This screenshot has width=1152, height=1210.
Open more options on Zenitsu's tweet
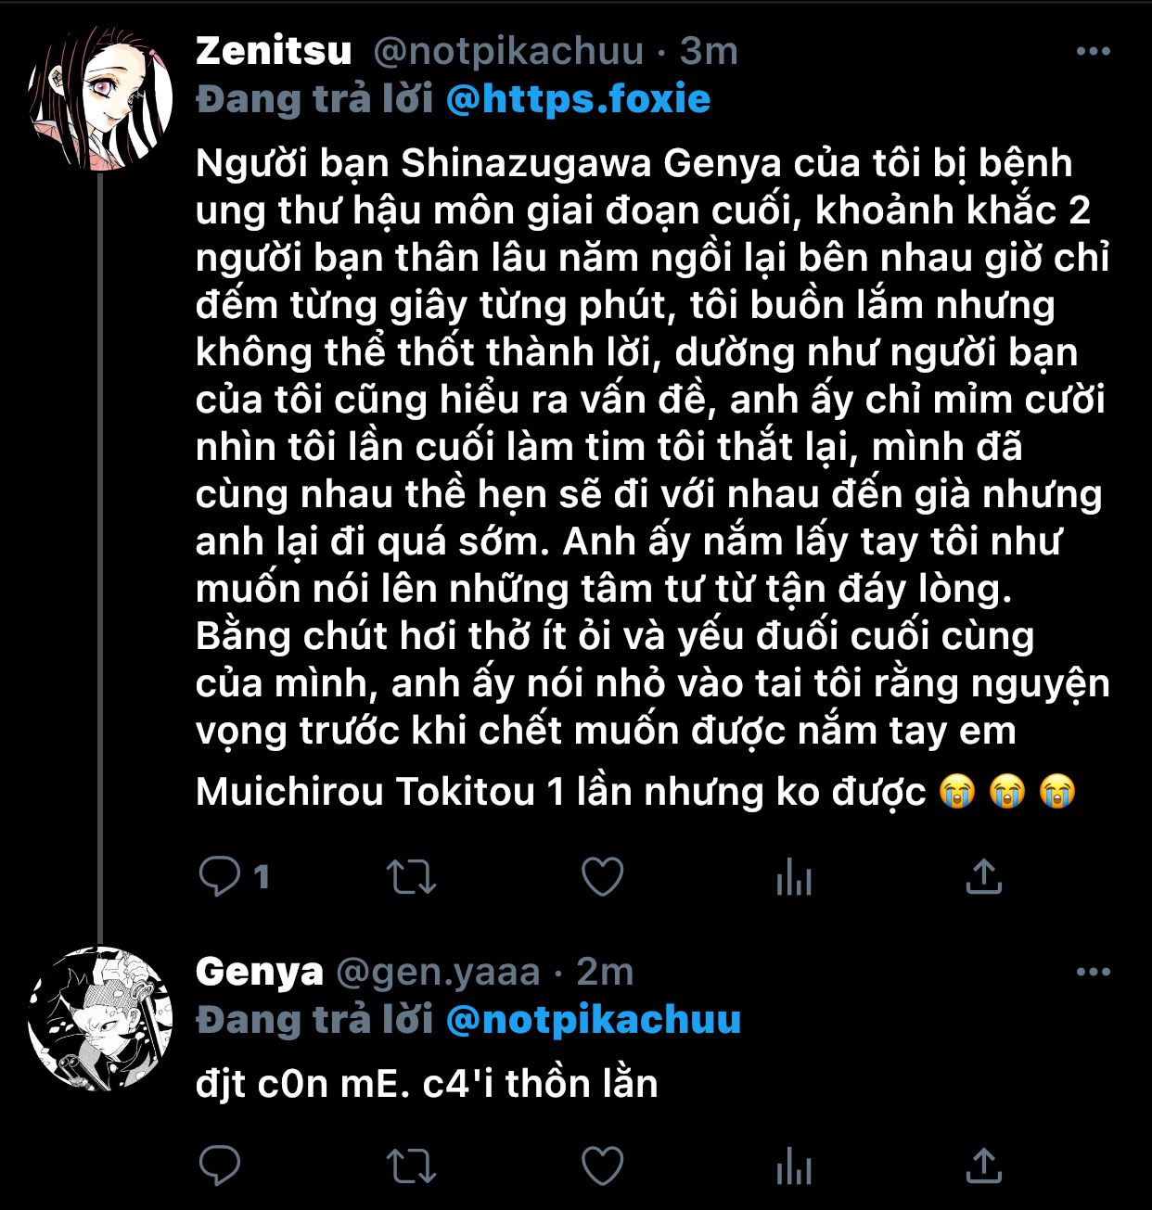point(1093,52)
